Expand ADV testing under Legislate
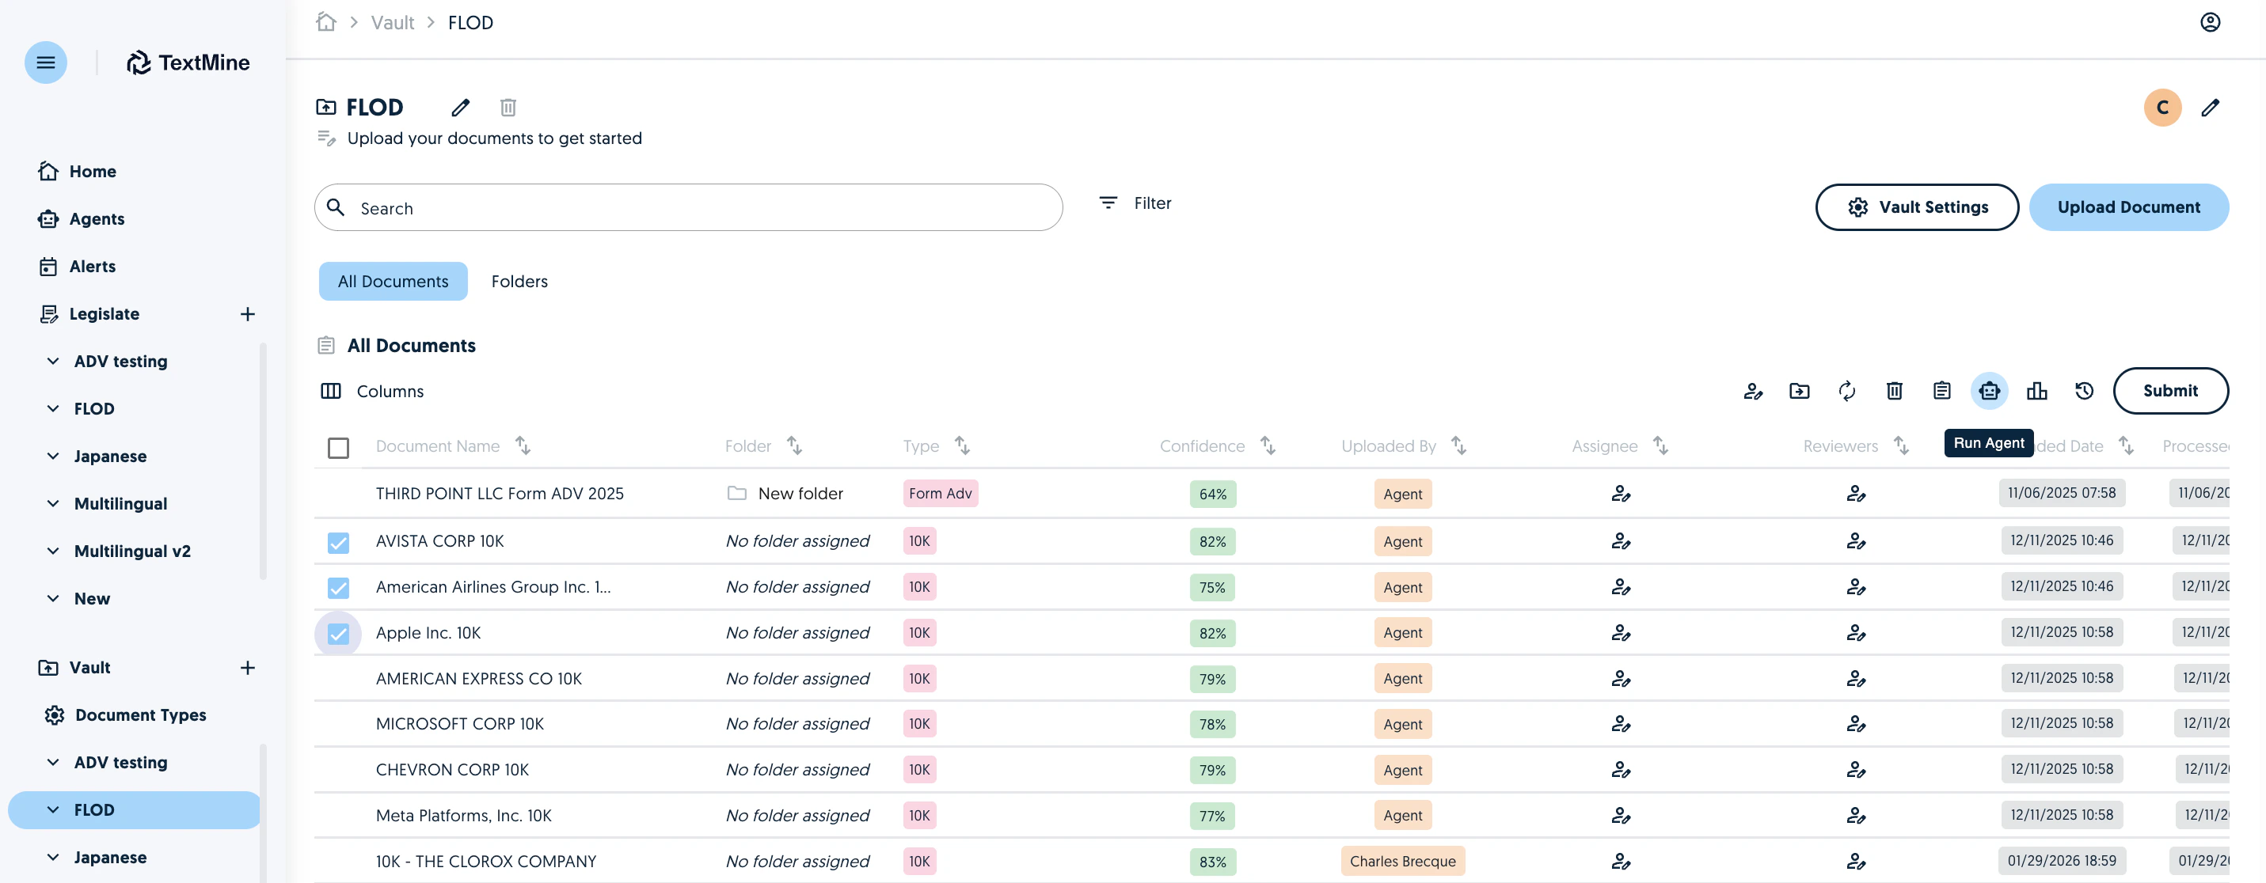 54,361
